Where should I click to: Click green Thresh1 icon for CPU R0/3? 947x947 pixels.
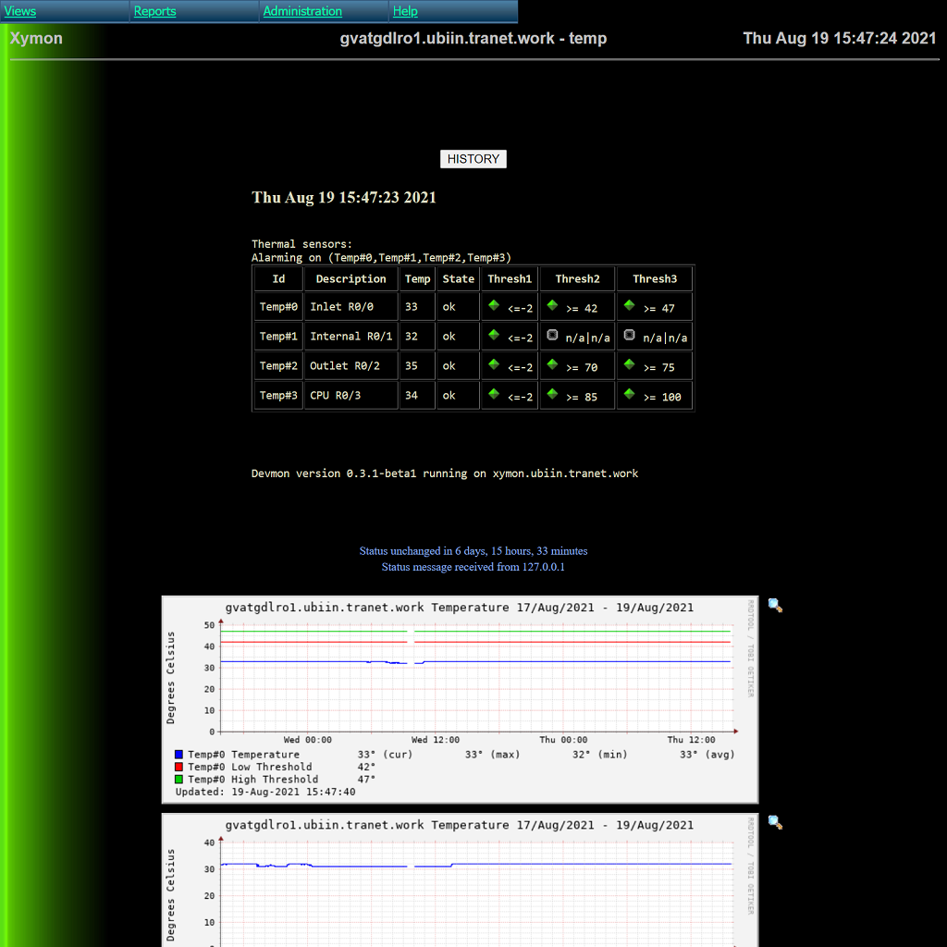pyautogui.click(x=494, y=394)
